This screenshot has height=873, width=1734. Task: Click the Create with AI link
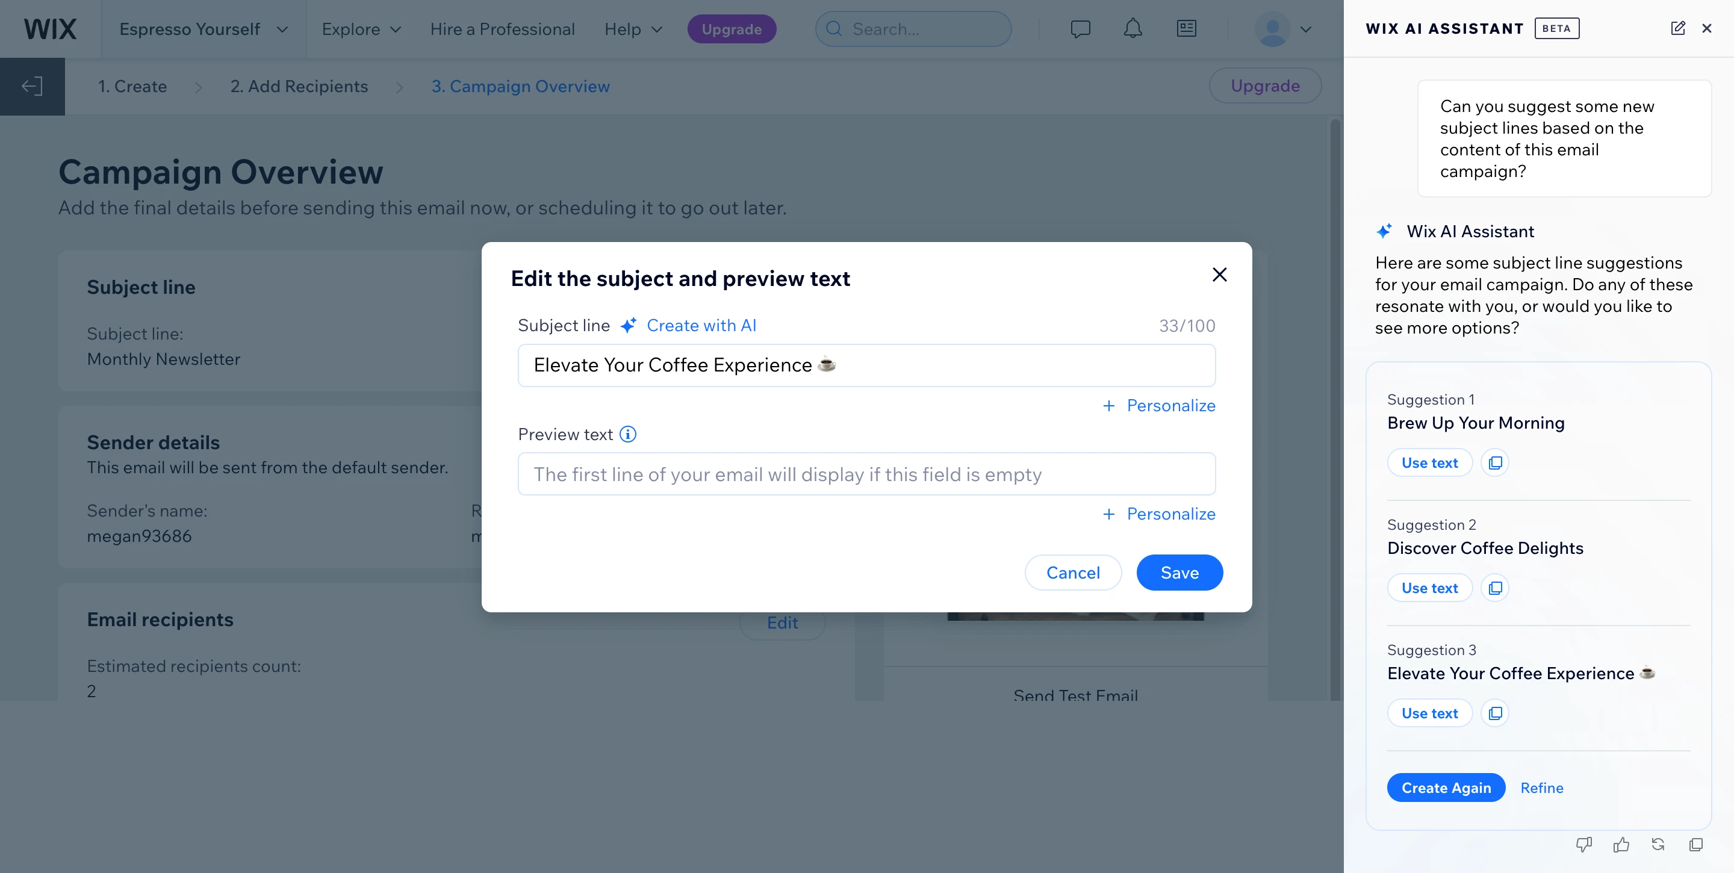click(x=701, y=326)
